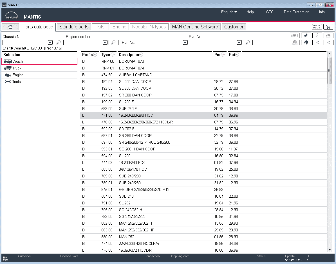Click into the Chassis No input field
The width and height of the screenshot is (336, 264).
pyautogui.click(x=25, y=42)
